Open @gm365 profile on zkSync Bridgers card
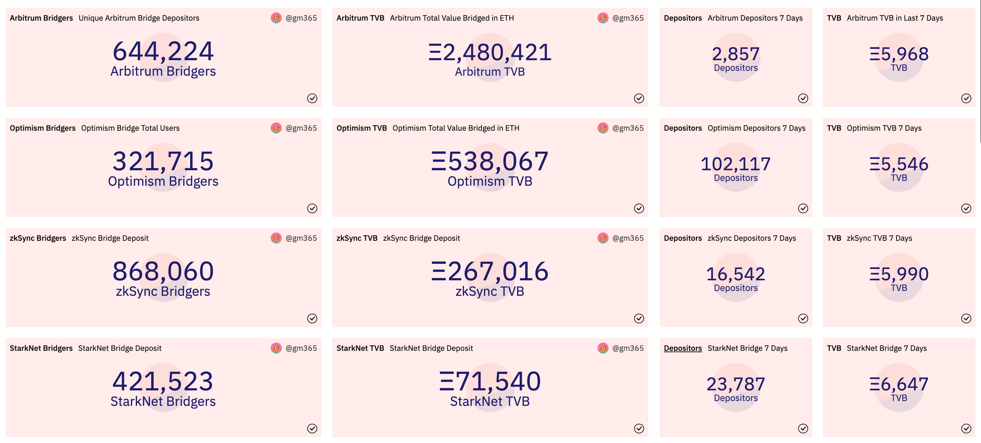Image resolution: width=981 pixels, height=443 pixels. [301, 238]
